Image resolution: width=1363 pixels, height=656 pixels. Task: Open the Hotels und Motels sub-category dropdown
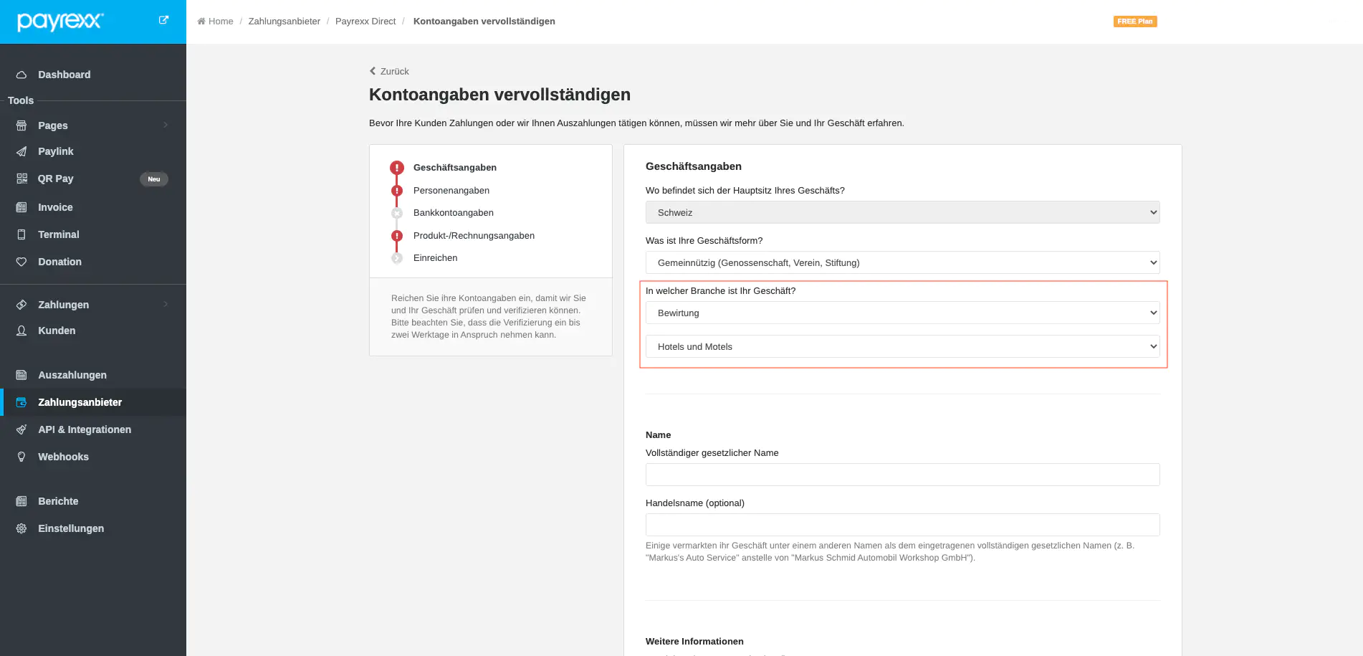(902, 346)
